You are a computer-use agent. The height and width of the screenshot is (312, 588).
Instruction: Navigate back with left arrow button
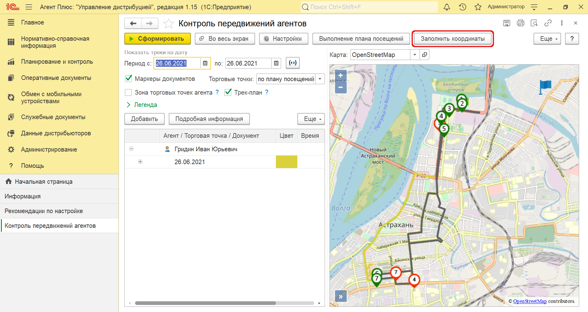[133, 23]
